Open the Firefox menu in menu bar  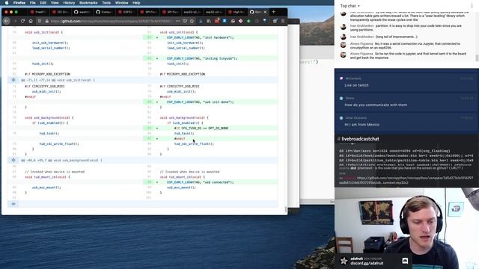[19, 3]
